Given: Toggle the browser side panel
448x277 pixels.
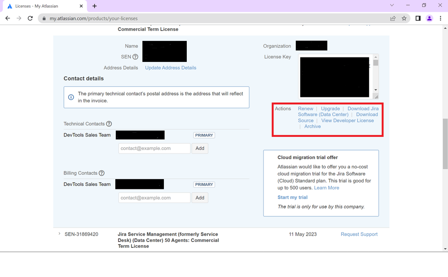Looking at the screenshot, I should pos(418,18).
